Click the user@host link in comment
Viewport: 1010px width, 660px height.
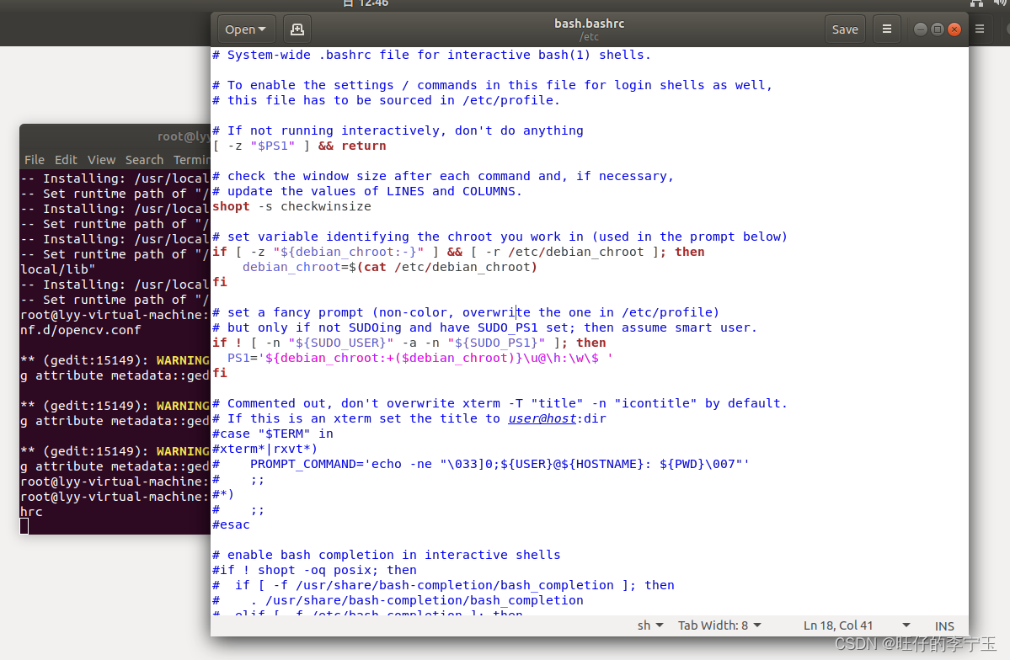[x=542, y=418]
